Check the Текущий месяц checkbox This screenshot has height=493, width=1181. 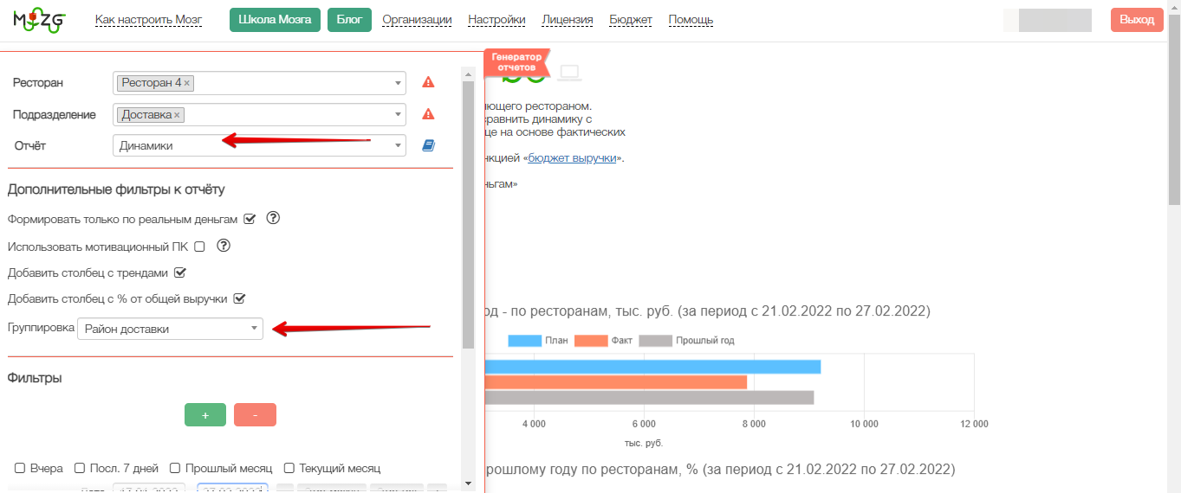point(289,468)
